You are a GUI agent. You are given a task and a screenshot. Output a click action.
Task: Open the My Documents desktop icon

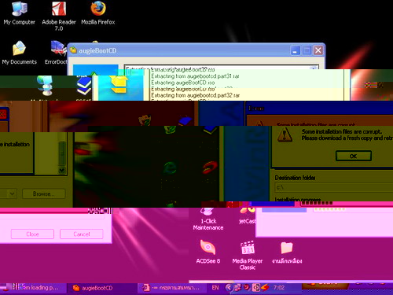(20, 53)
